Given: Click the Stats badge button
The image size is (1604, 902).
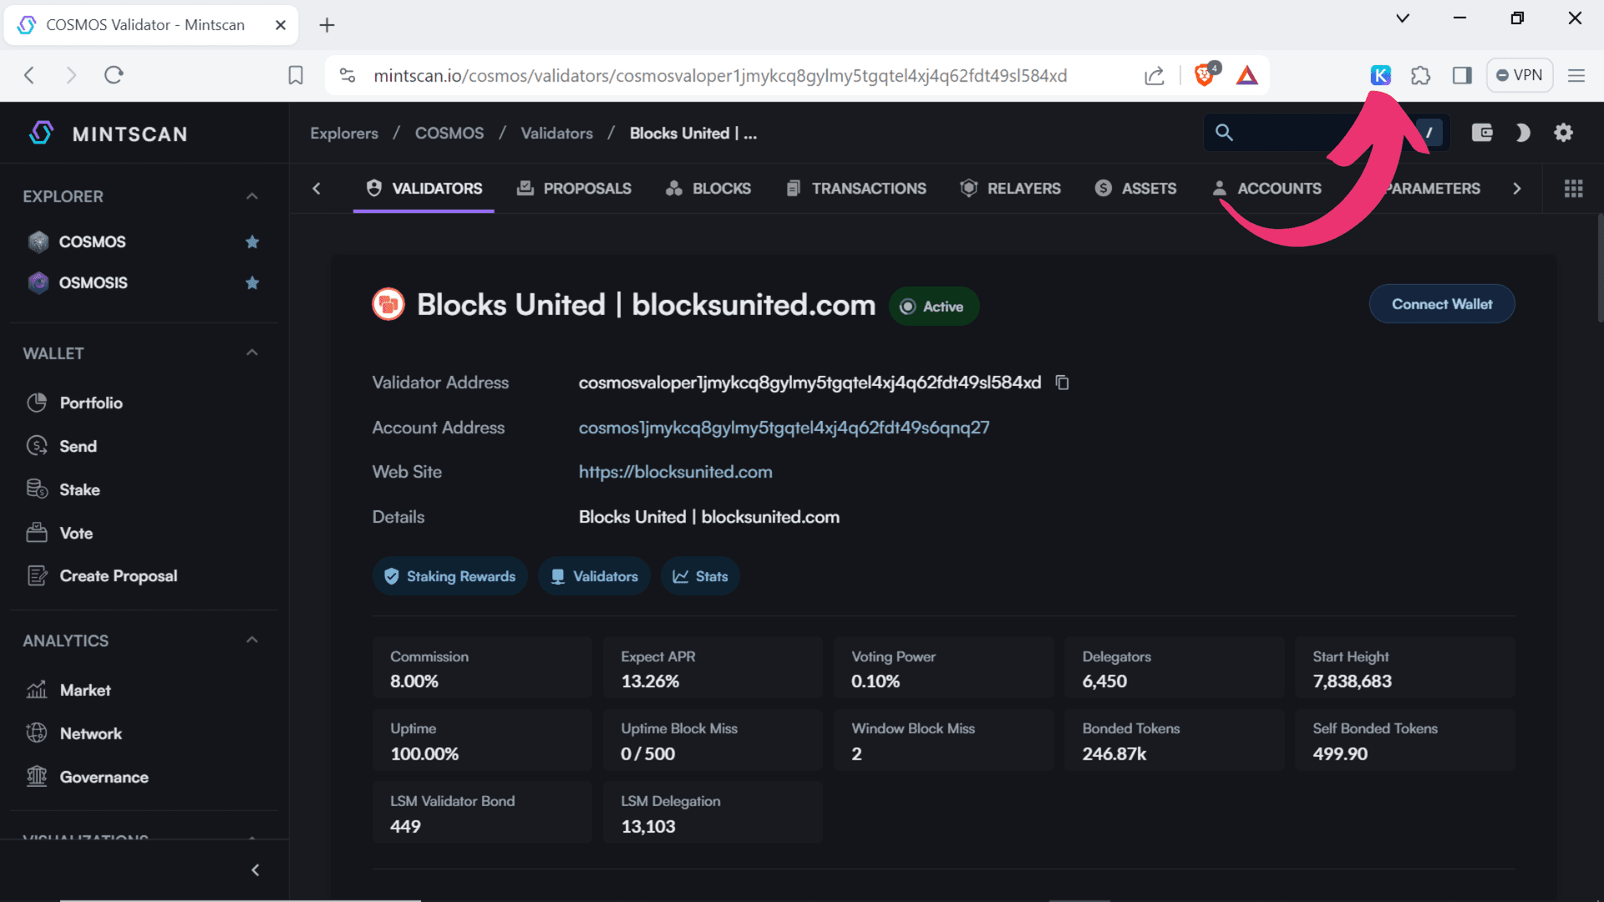Looking at the screenshot, I should coord(700,576).
